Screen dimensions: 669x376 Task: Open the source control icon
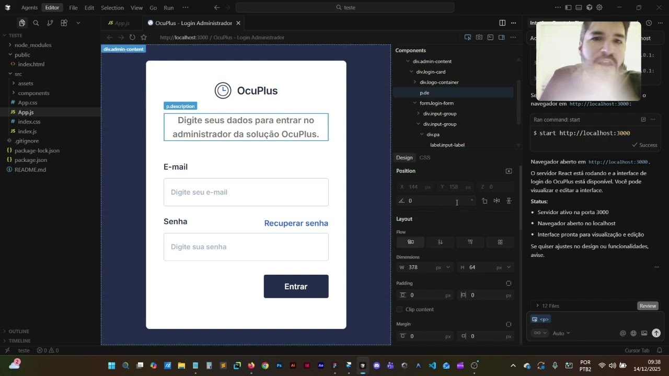[50, 23]
